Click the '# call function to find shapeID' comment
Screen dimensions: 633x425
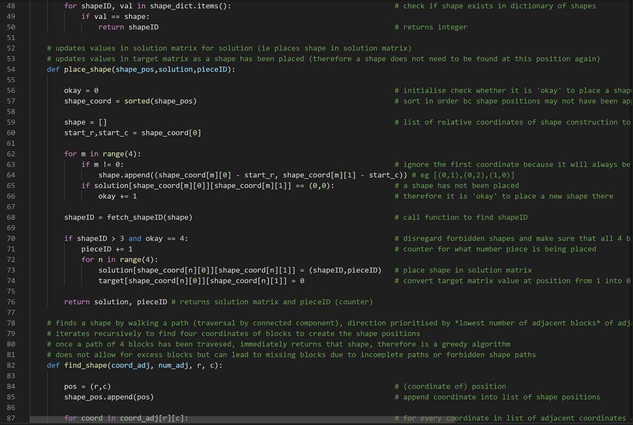point(461,218)
